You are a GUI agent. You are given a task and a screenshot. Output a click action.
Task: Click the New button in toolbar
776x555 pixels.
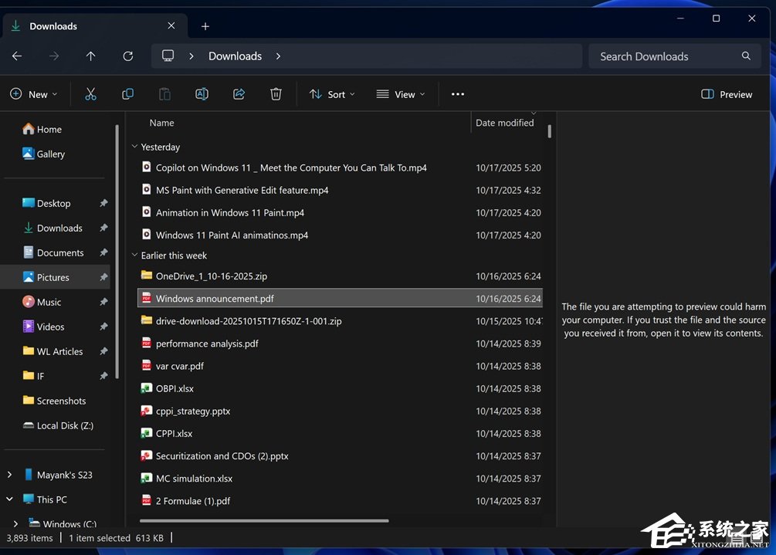pyautogui.click(x=34, y=94)
